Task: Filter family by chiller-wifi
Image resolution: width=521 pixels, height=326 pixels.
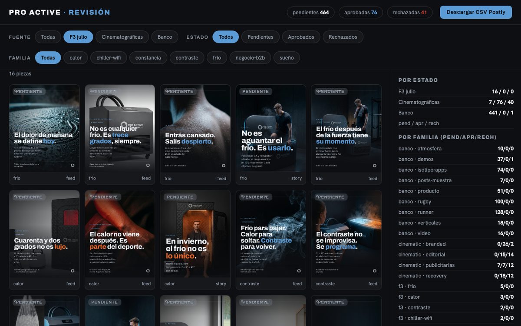Action: [109, 58]
